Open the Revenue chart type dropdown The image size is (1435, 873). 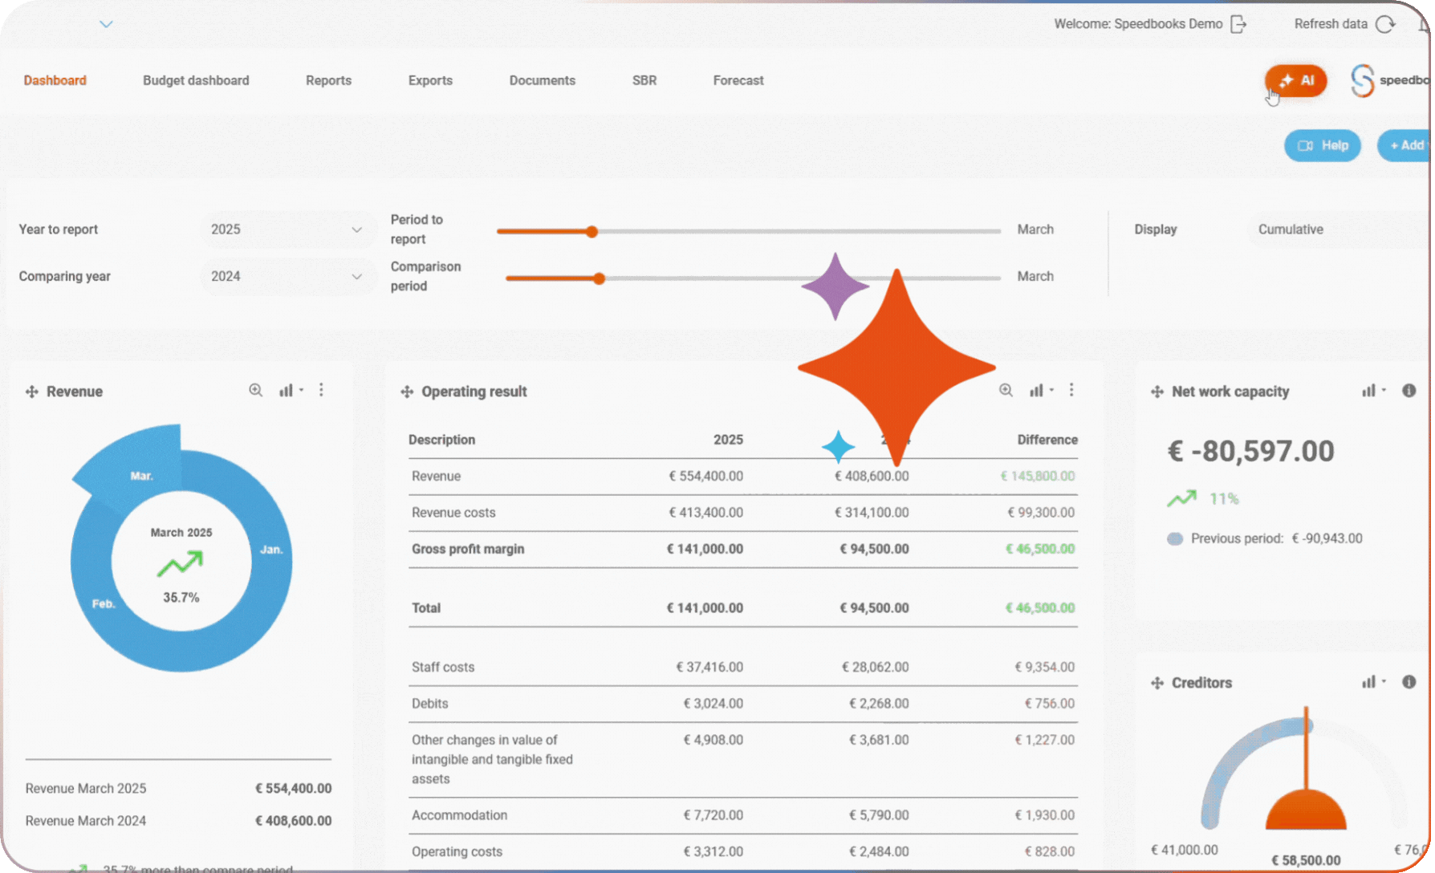[x=291, y=390]
